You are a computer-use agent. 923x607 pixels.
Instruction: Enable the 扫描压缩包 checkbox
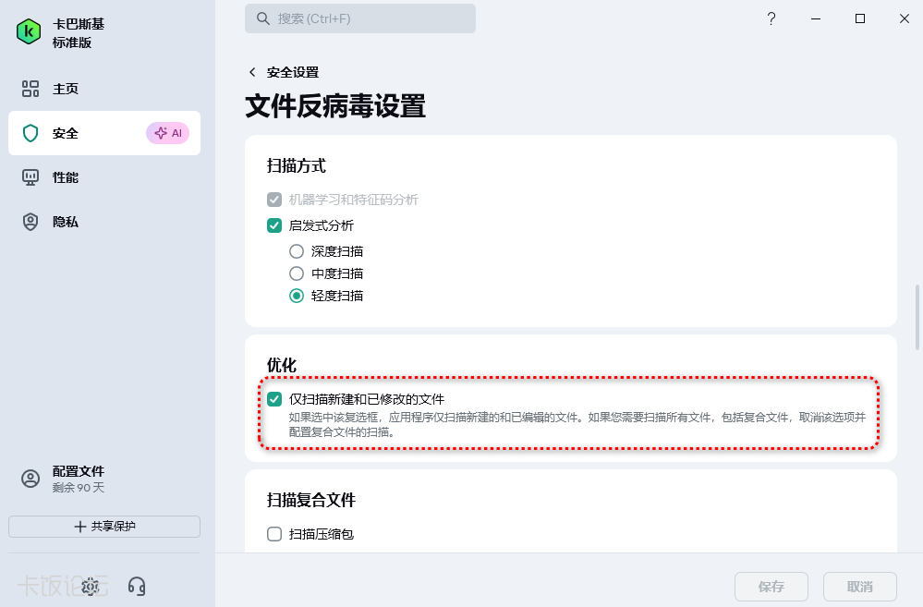(x=274, y=534)
